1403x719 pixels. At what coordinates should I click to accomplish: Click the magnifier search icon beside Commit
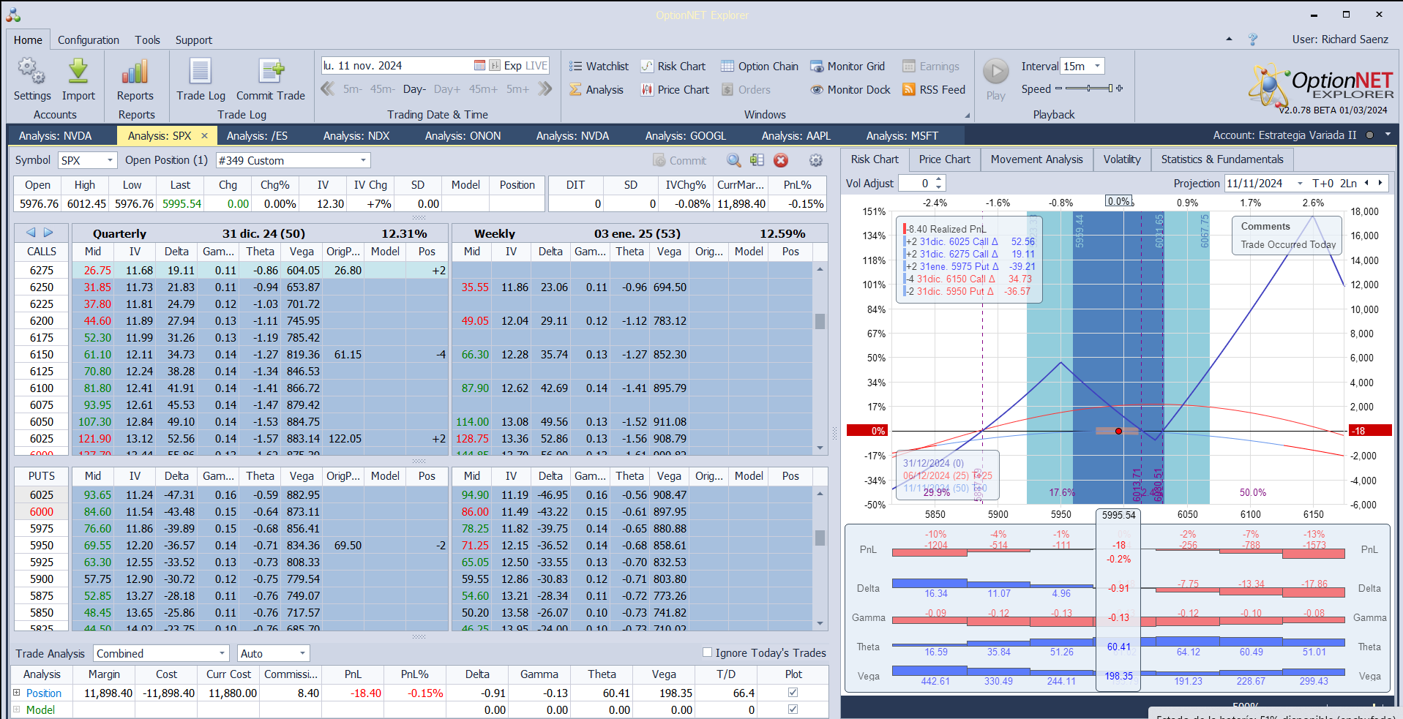[733, 160]
